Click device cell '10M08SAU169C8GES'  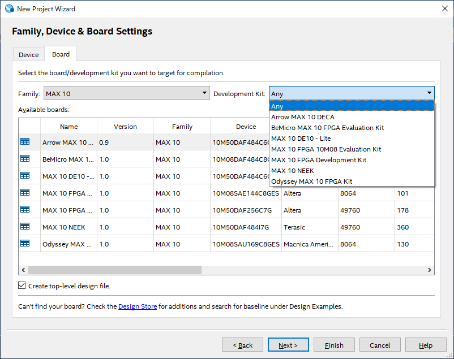[x=246, y=244]
